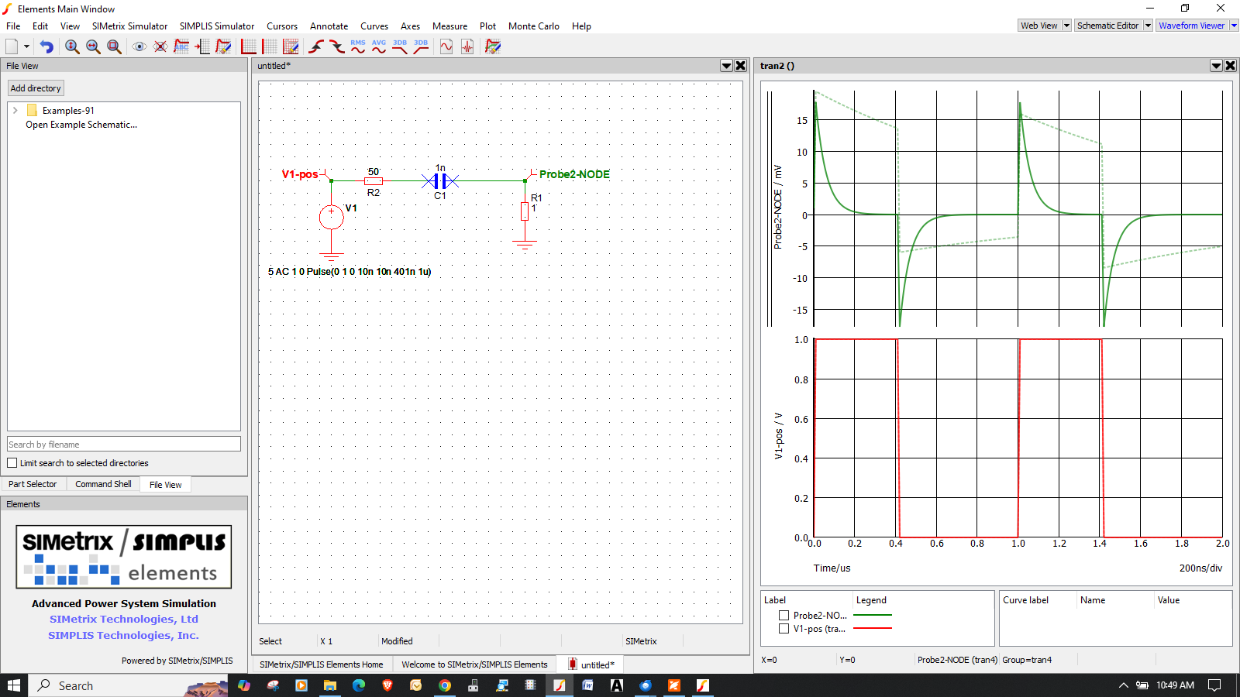Screen dimensions: 1240x697
Task: Click the red arrow axis marker icon
Action: tap(202, 46)
